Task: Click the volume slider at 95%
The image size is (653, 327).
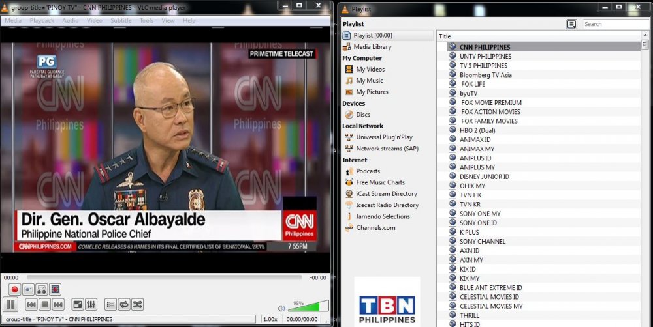Action: (x=308, y=306)
